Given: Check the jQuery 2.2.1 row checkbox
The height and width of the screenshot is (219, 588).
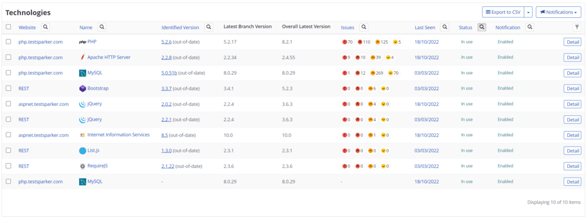Looking at the screenshot, I should point(8,120).
